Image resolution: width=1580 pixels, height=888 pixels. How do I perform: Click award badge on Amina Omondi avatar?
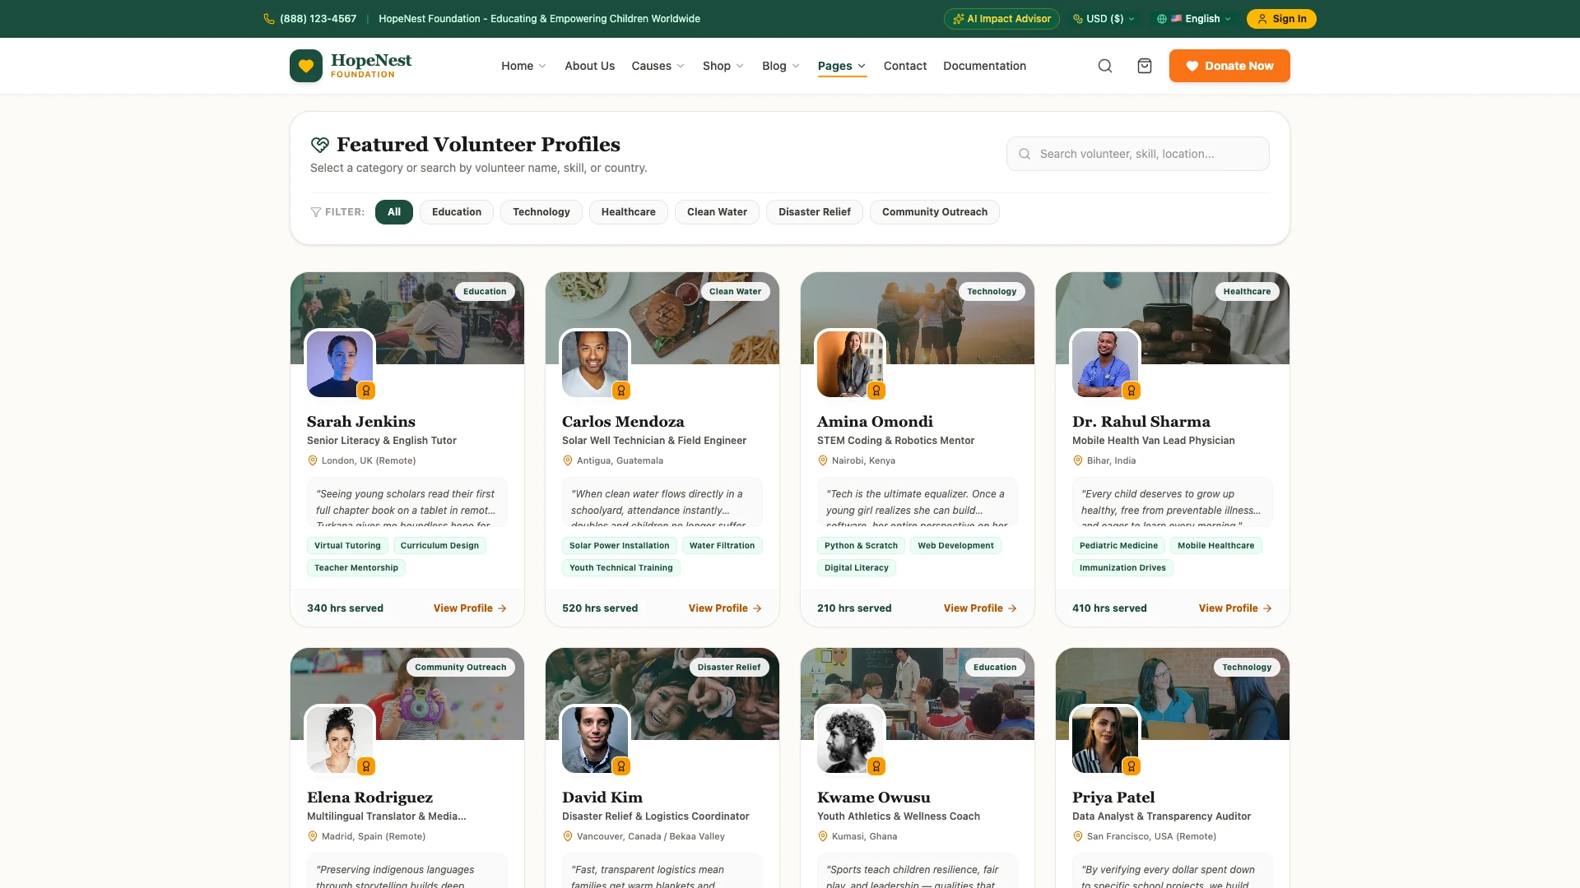pos(876,391)
